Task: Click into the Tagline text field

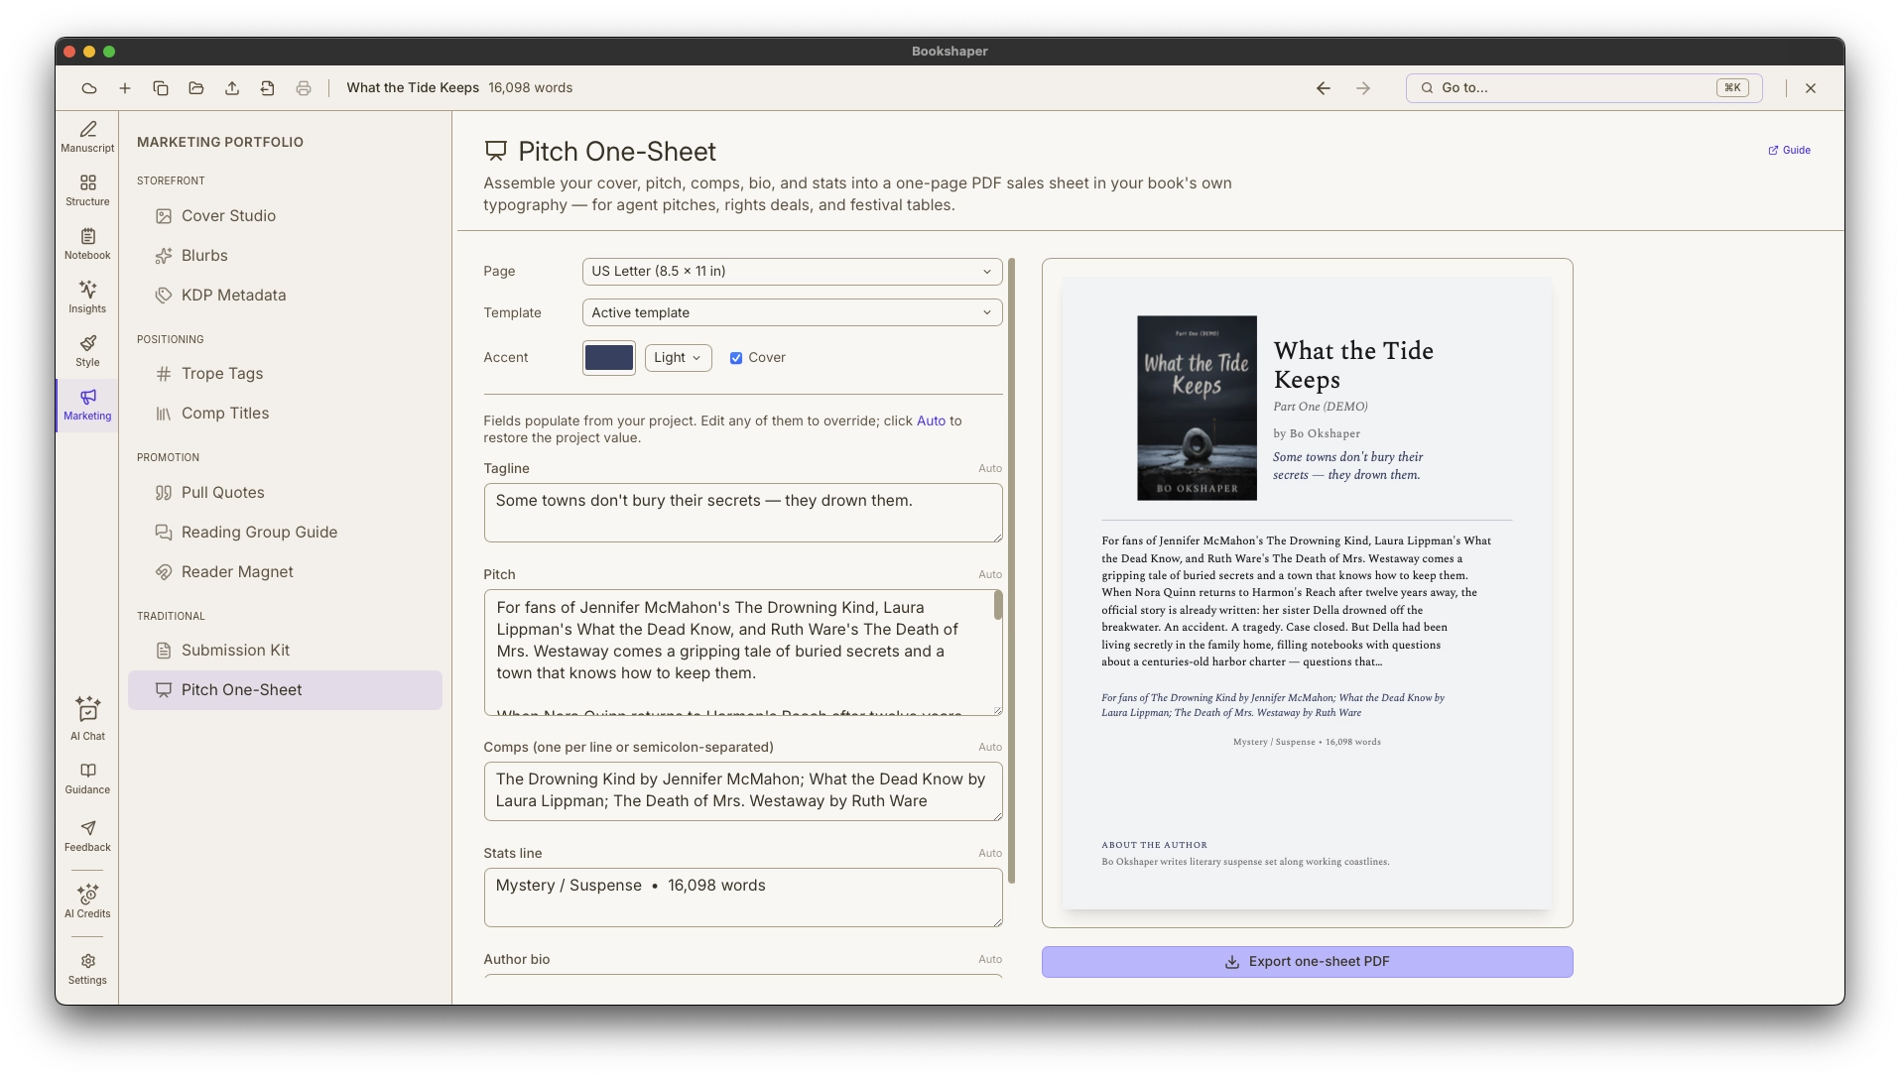Action: [x=742, y=513]
